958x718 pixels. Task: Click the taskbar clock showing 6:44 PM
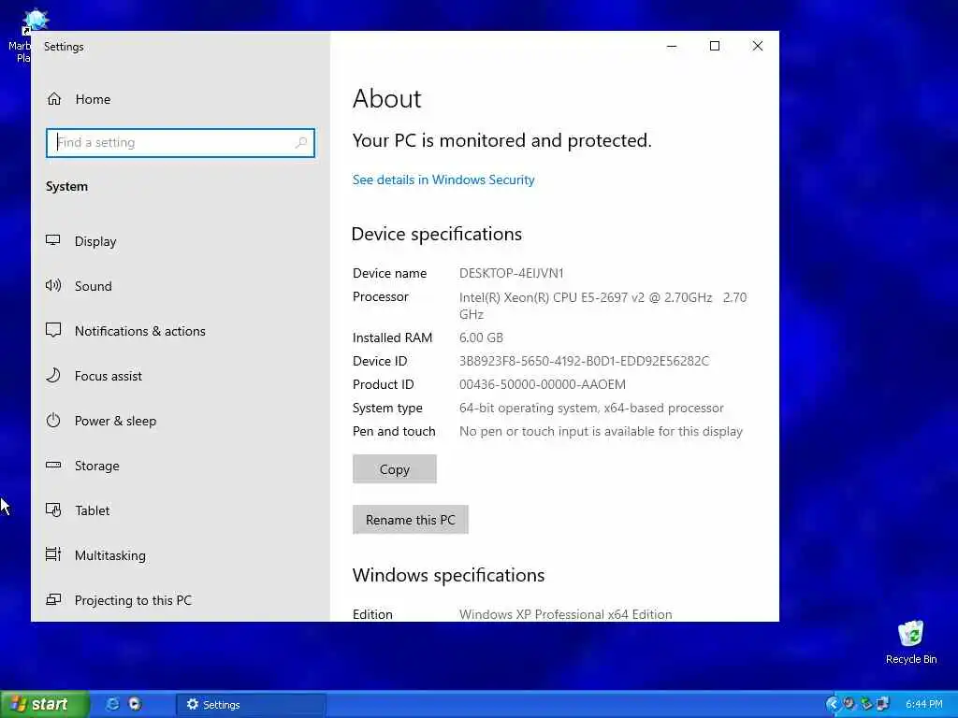pyautogui.click(x=923, y=704)
